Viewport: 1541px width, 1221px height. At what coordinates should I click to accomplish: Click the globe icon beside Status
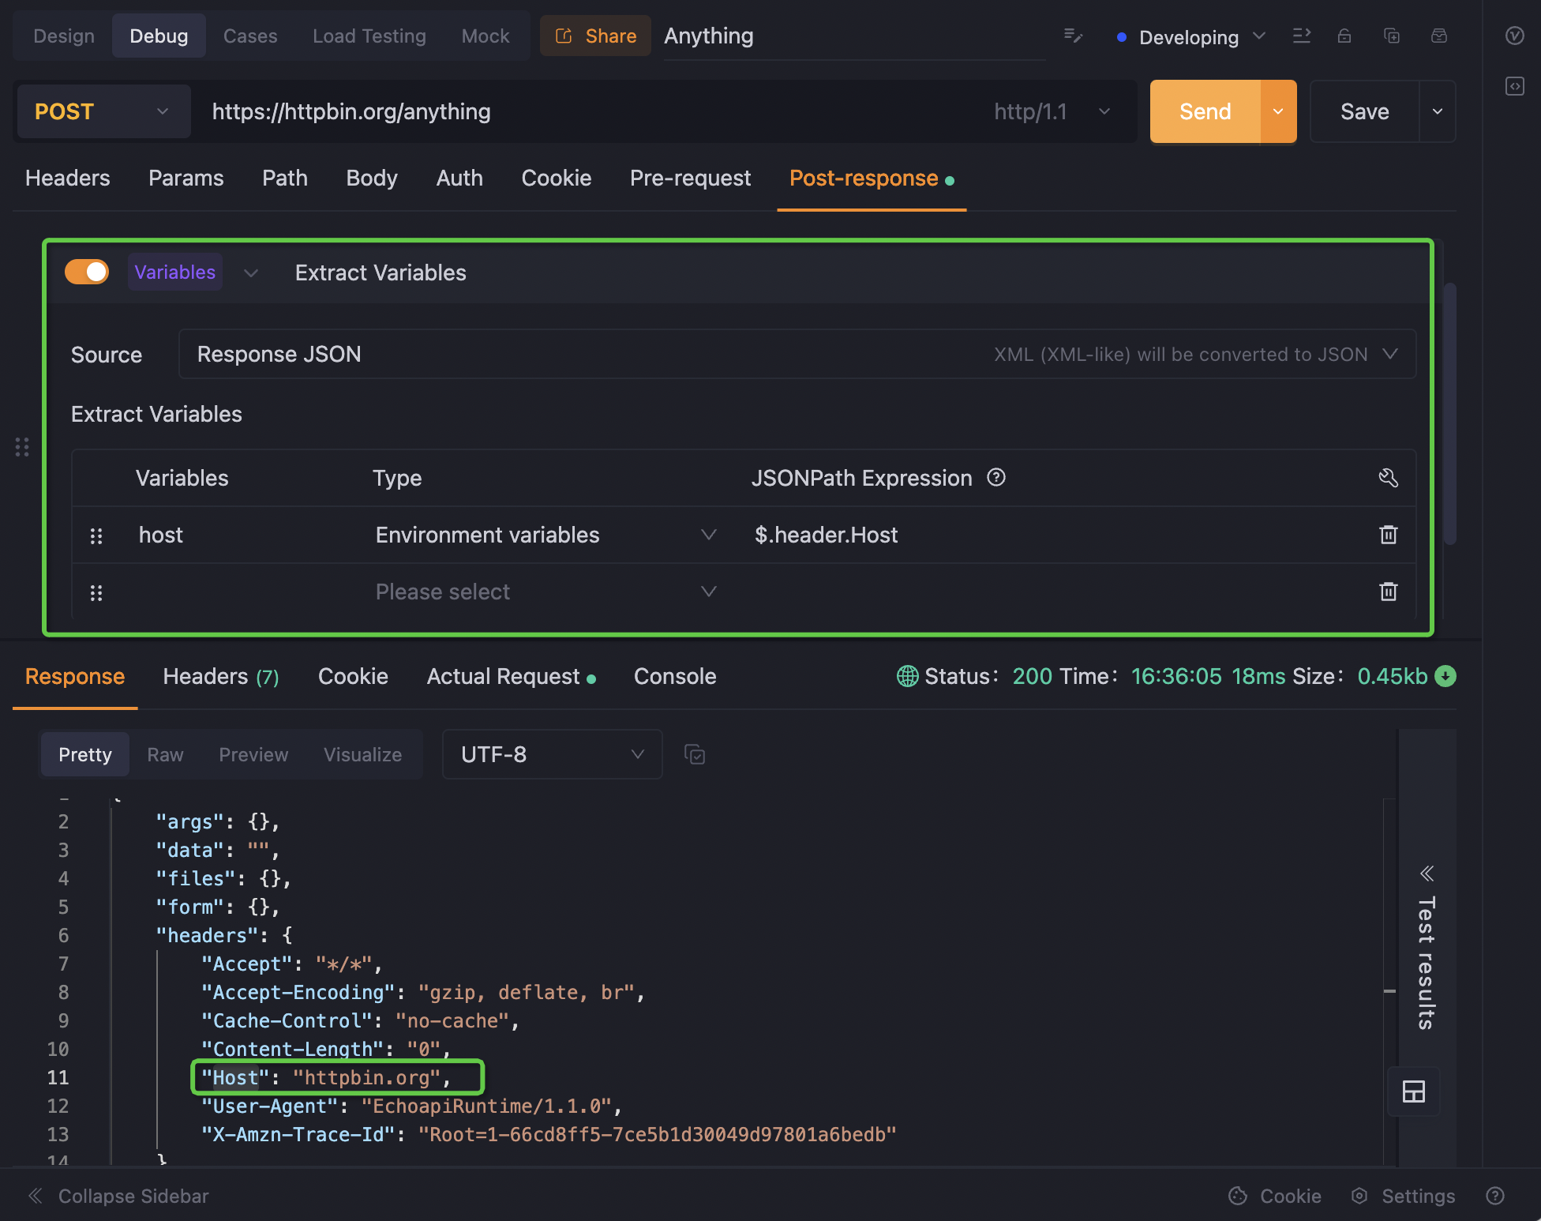coord(907,676)
